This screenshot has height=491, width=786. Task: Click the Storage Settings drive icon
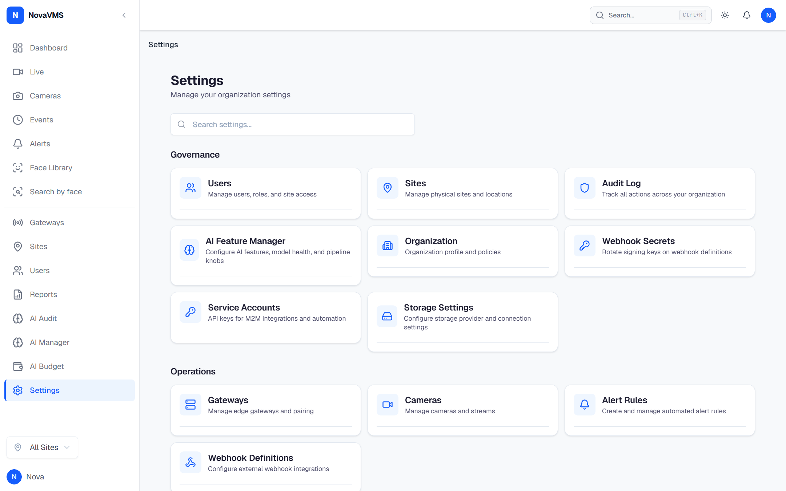tap(387, 316)
